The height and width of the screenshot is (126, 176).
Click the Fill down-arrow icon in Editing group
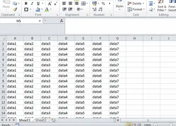(151, 4)
